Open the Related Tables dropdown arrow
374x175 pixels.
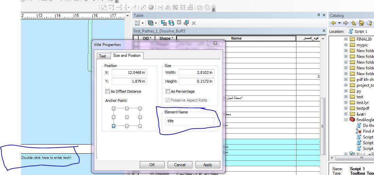(156, 23)
